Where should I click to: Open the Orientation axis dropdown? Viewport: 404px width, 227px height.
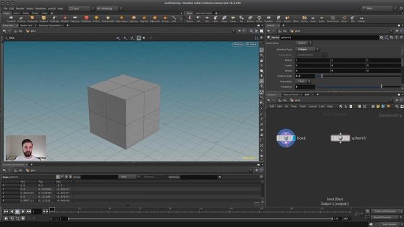tap(303, 81)
